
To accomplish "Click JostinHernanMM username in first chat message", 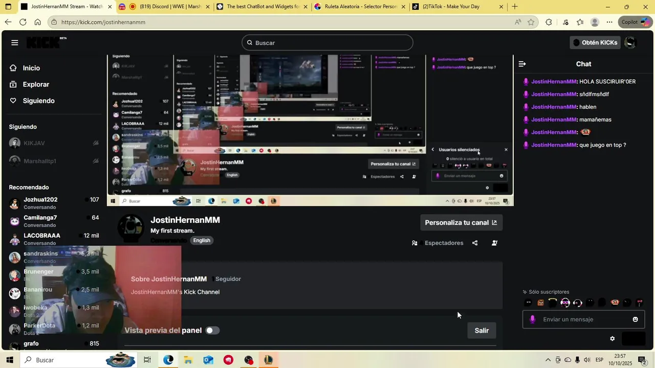I will click(554, 82).
